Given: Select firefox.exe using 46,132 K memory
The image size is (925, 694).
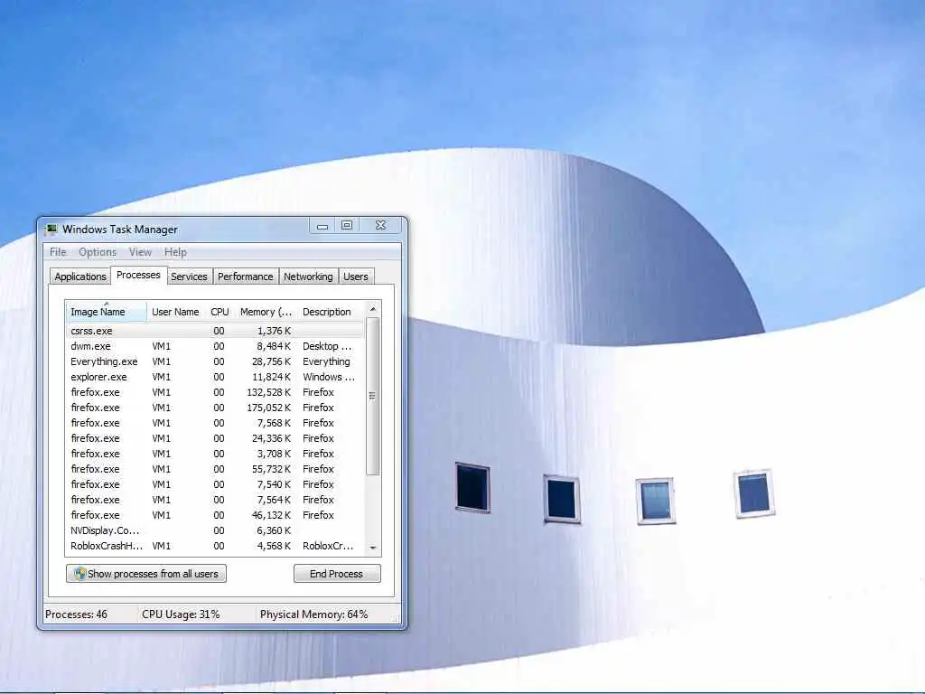Looking at the screenshot, I should 215,515.
